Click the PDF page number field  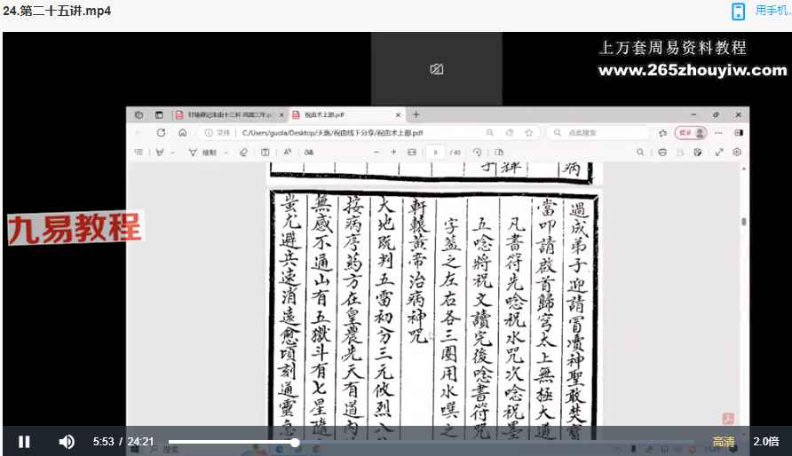point(435,153)
